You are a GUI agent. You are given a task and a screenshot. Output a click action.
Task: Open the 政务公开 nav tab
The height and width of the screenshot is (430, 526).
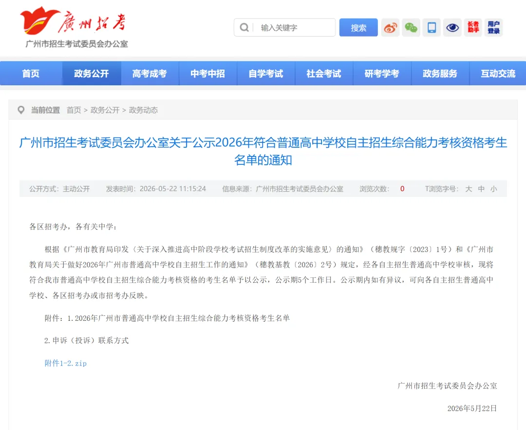[92, 74]
